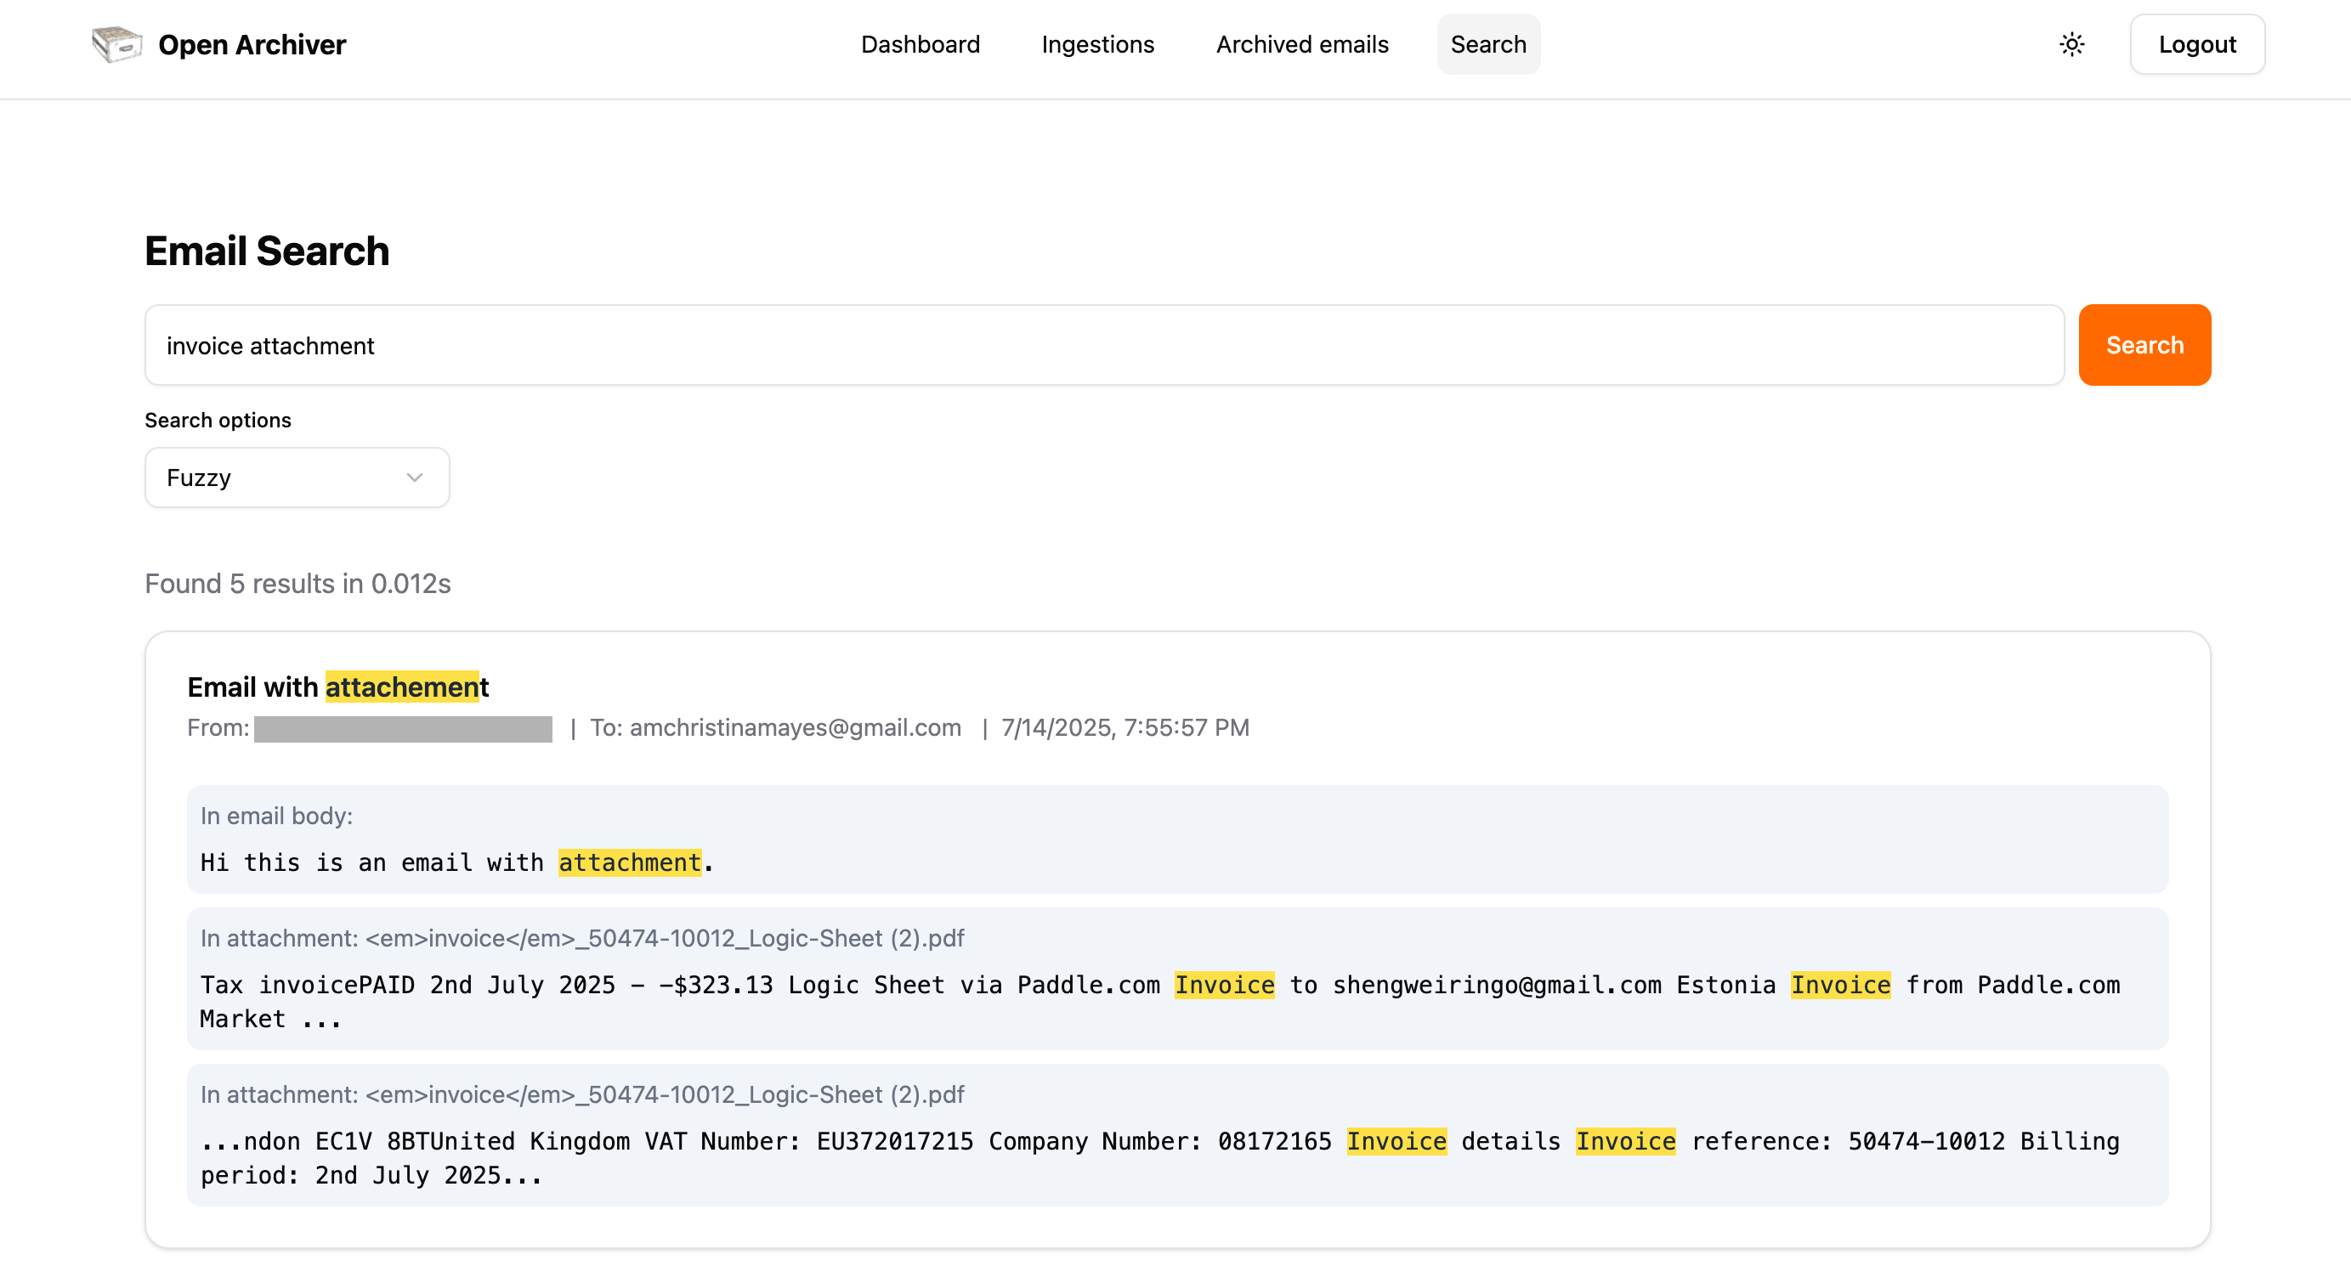Viewport: 2351px width, 1266px height.
Task: Open the Fuzzy search options dropdown
Action: 297,477
